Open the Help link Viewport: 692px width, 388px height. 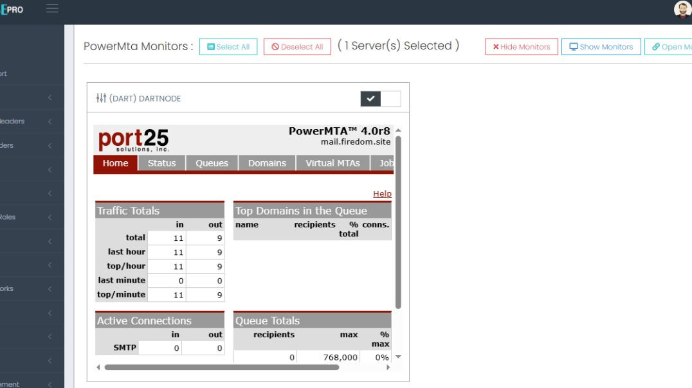click(x=382, y=194)
